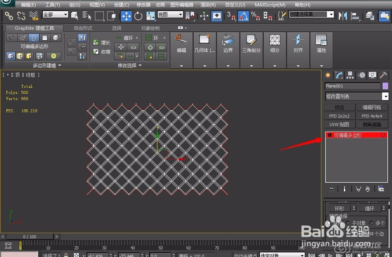Toggle Window/Crossing selection mode

point(111,16)
